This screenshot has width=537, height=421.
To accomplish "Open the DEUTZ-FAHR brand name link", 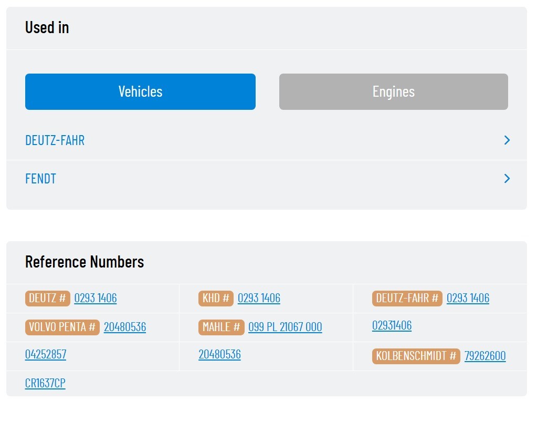I will (55, 140).
